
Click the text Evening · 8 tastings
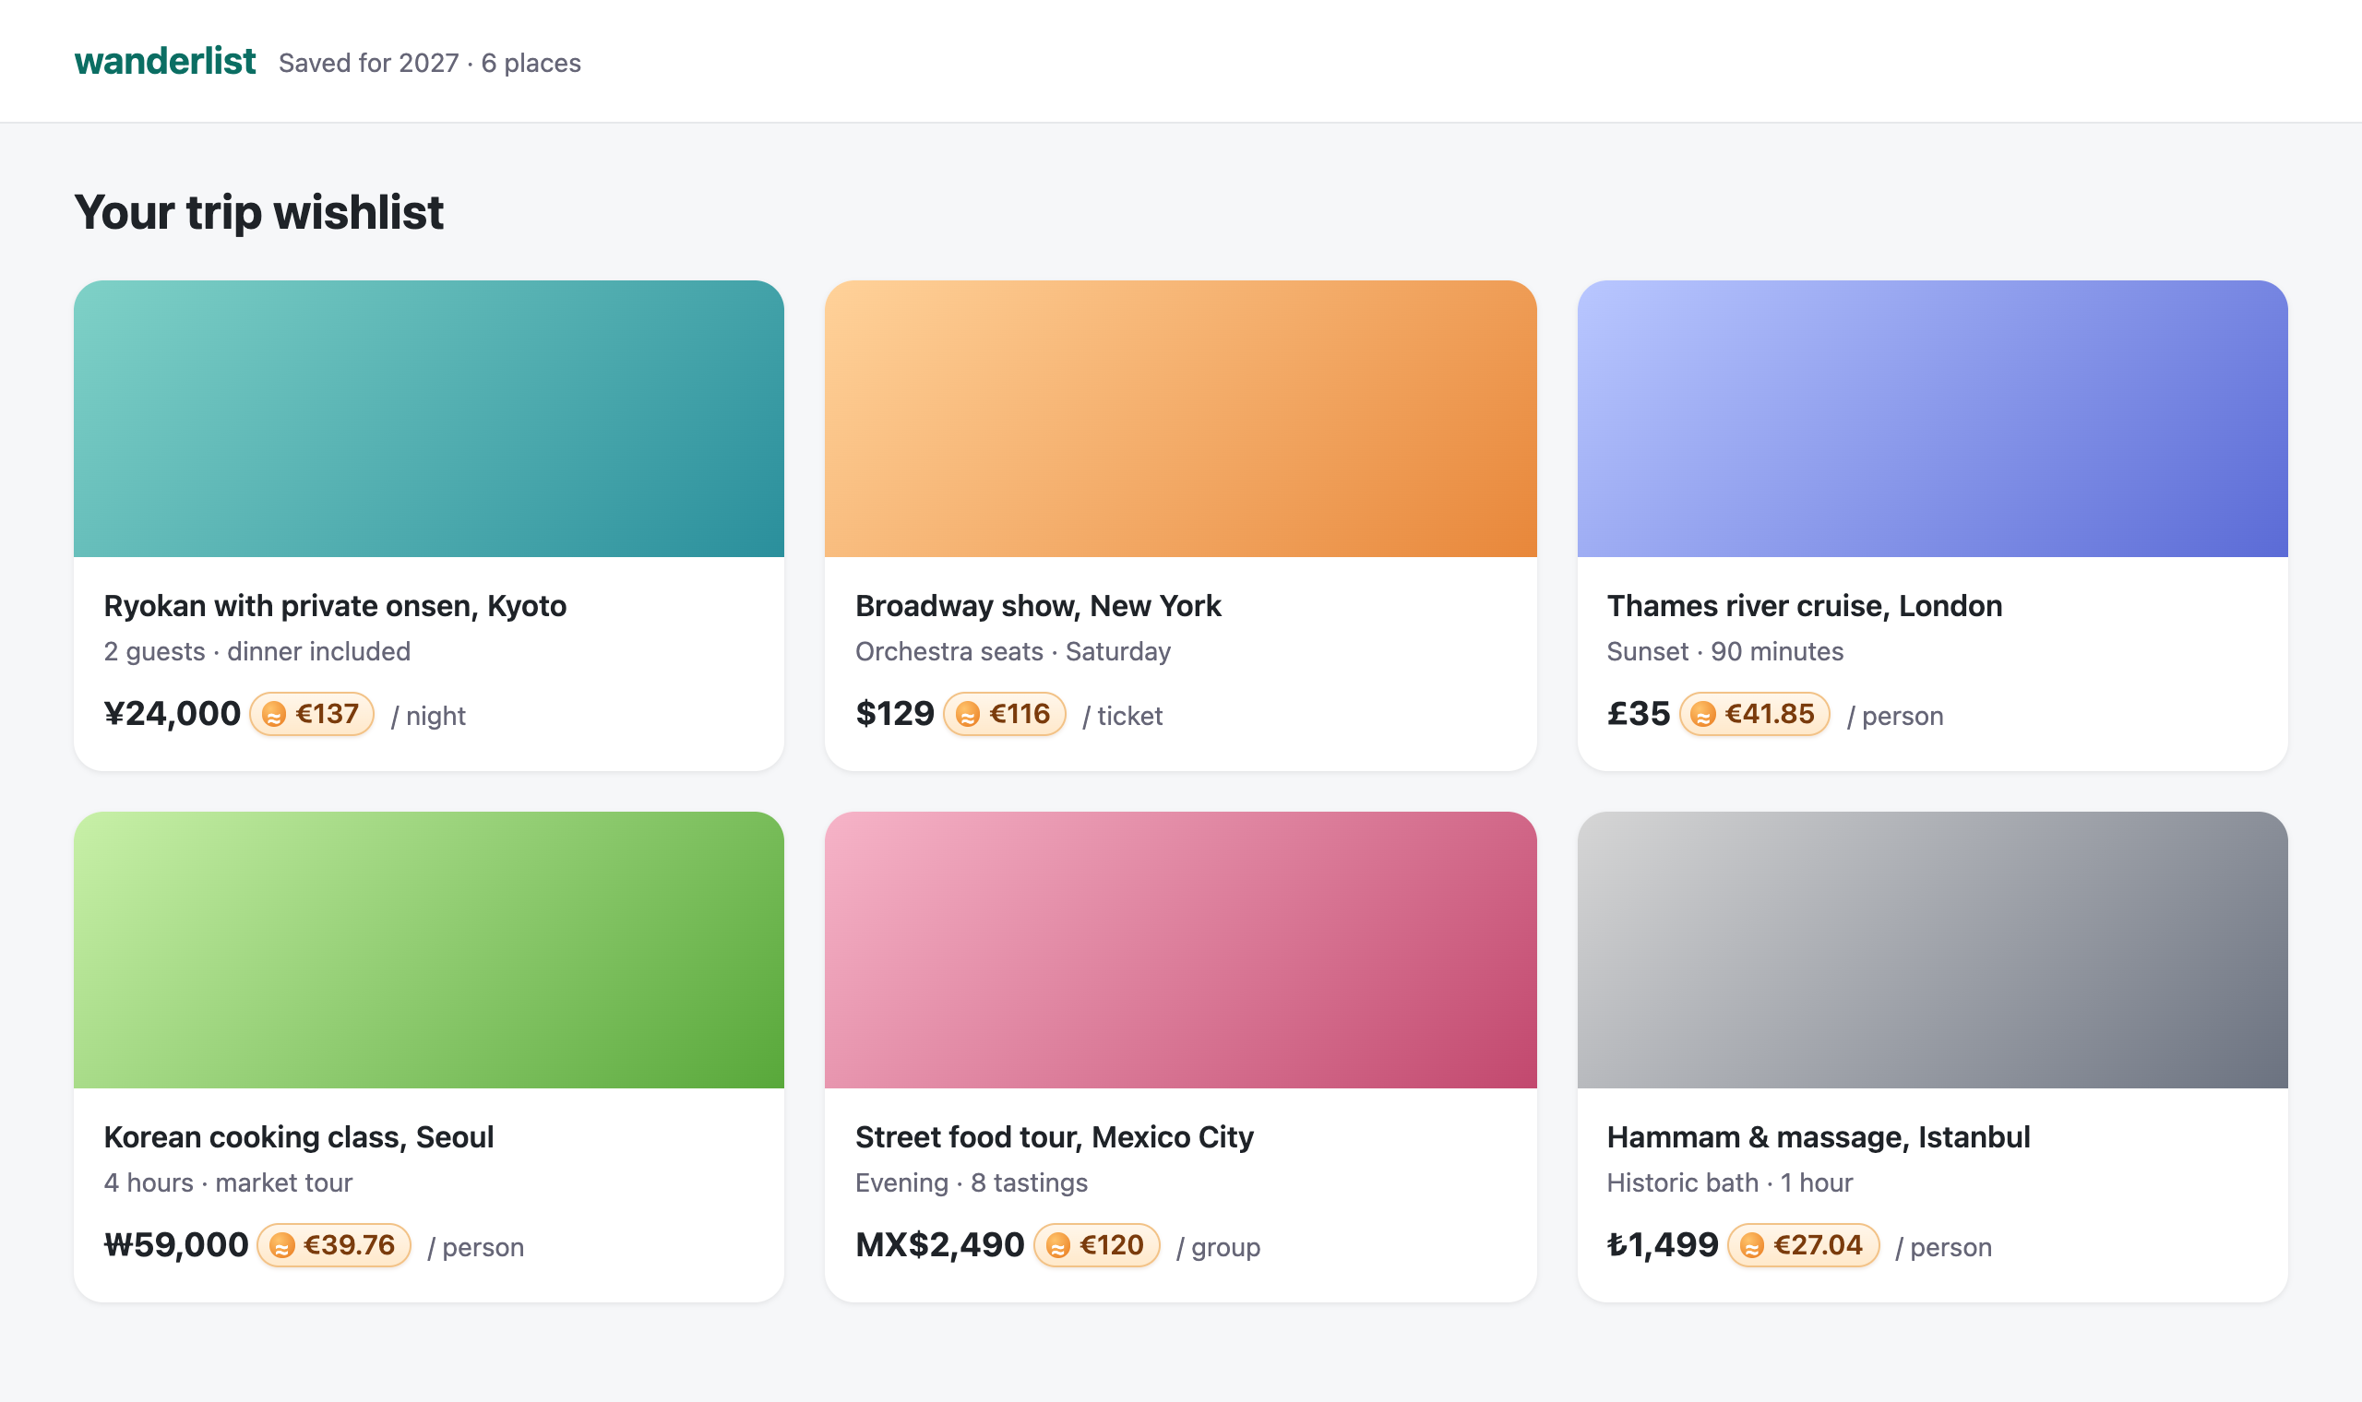[972, 1182]
